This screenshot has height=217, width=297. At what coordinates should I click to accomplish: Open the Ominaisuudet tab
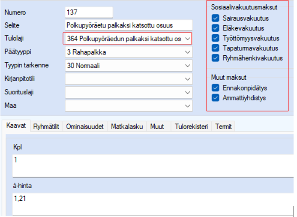click(85, 127)
